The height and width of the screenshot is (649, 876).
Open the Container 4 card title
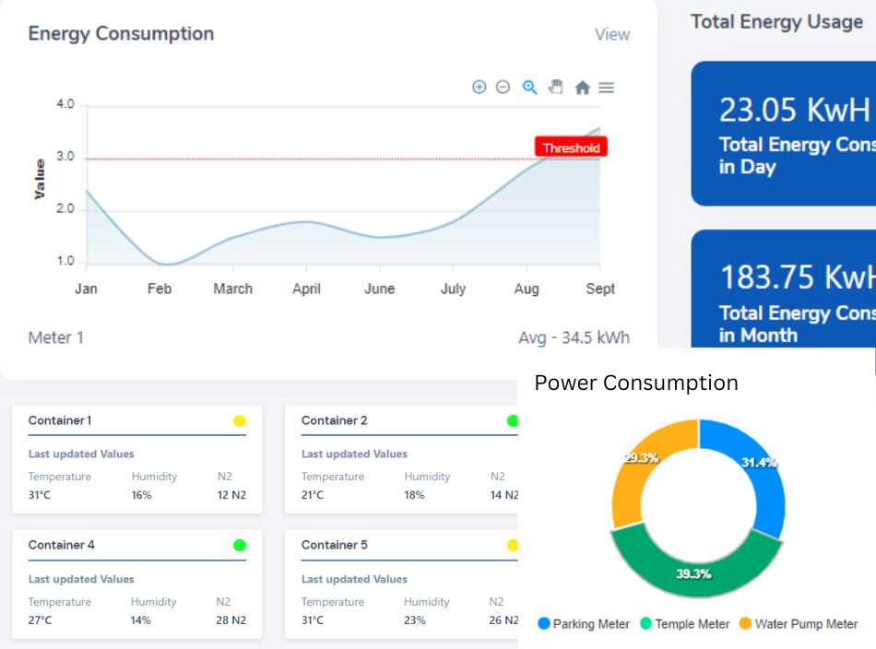[62, 545]
